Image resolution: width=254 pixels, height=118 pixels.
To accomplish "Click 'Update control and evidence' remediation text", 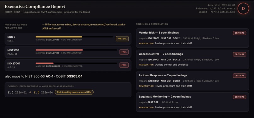I will pyautogui.click(x=171, y=65).
